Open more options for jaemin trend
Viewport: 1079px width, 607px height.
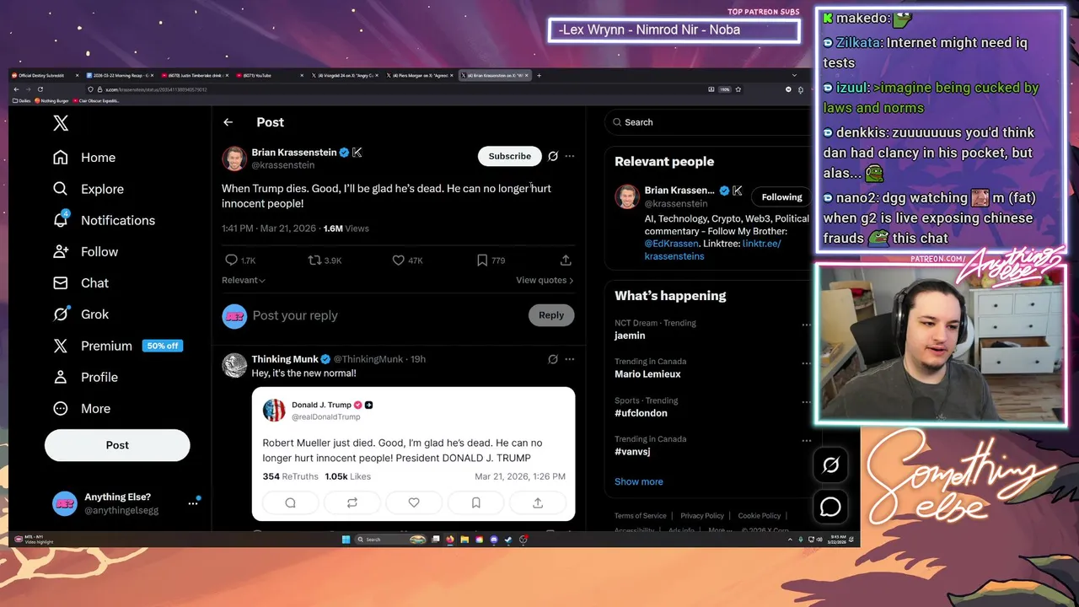coord(806,325)
